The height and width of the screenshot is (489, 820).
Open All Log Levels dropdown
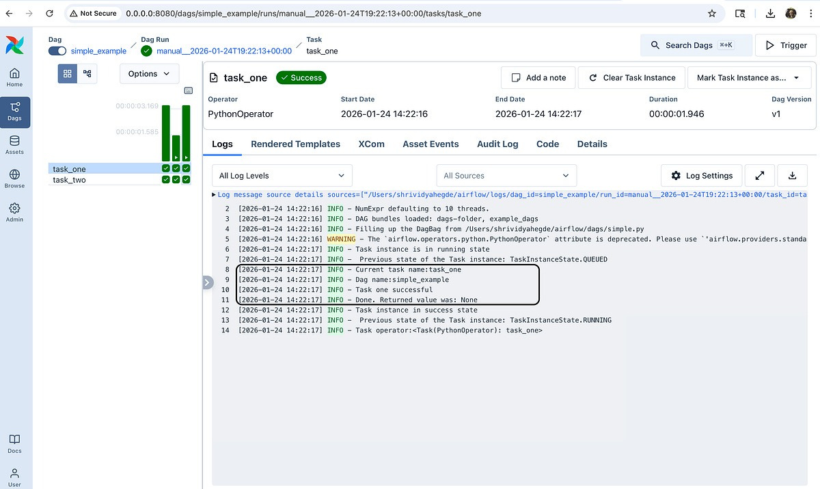click(x=282, y=176)
